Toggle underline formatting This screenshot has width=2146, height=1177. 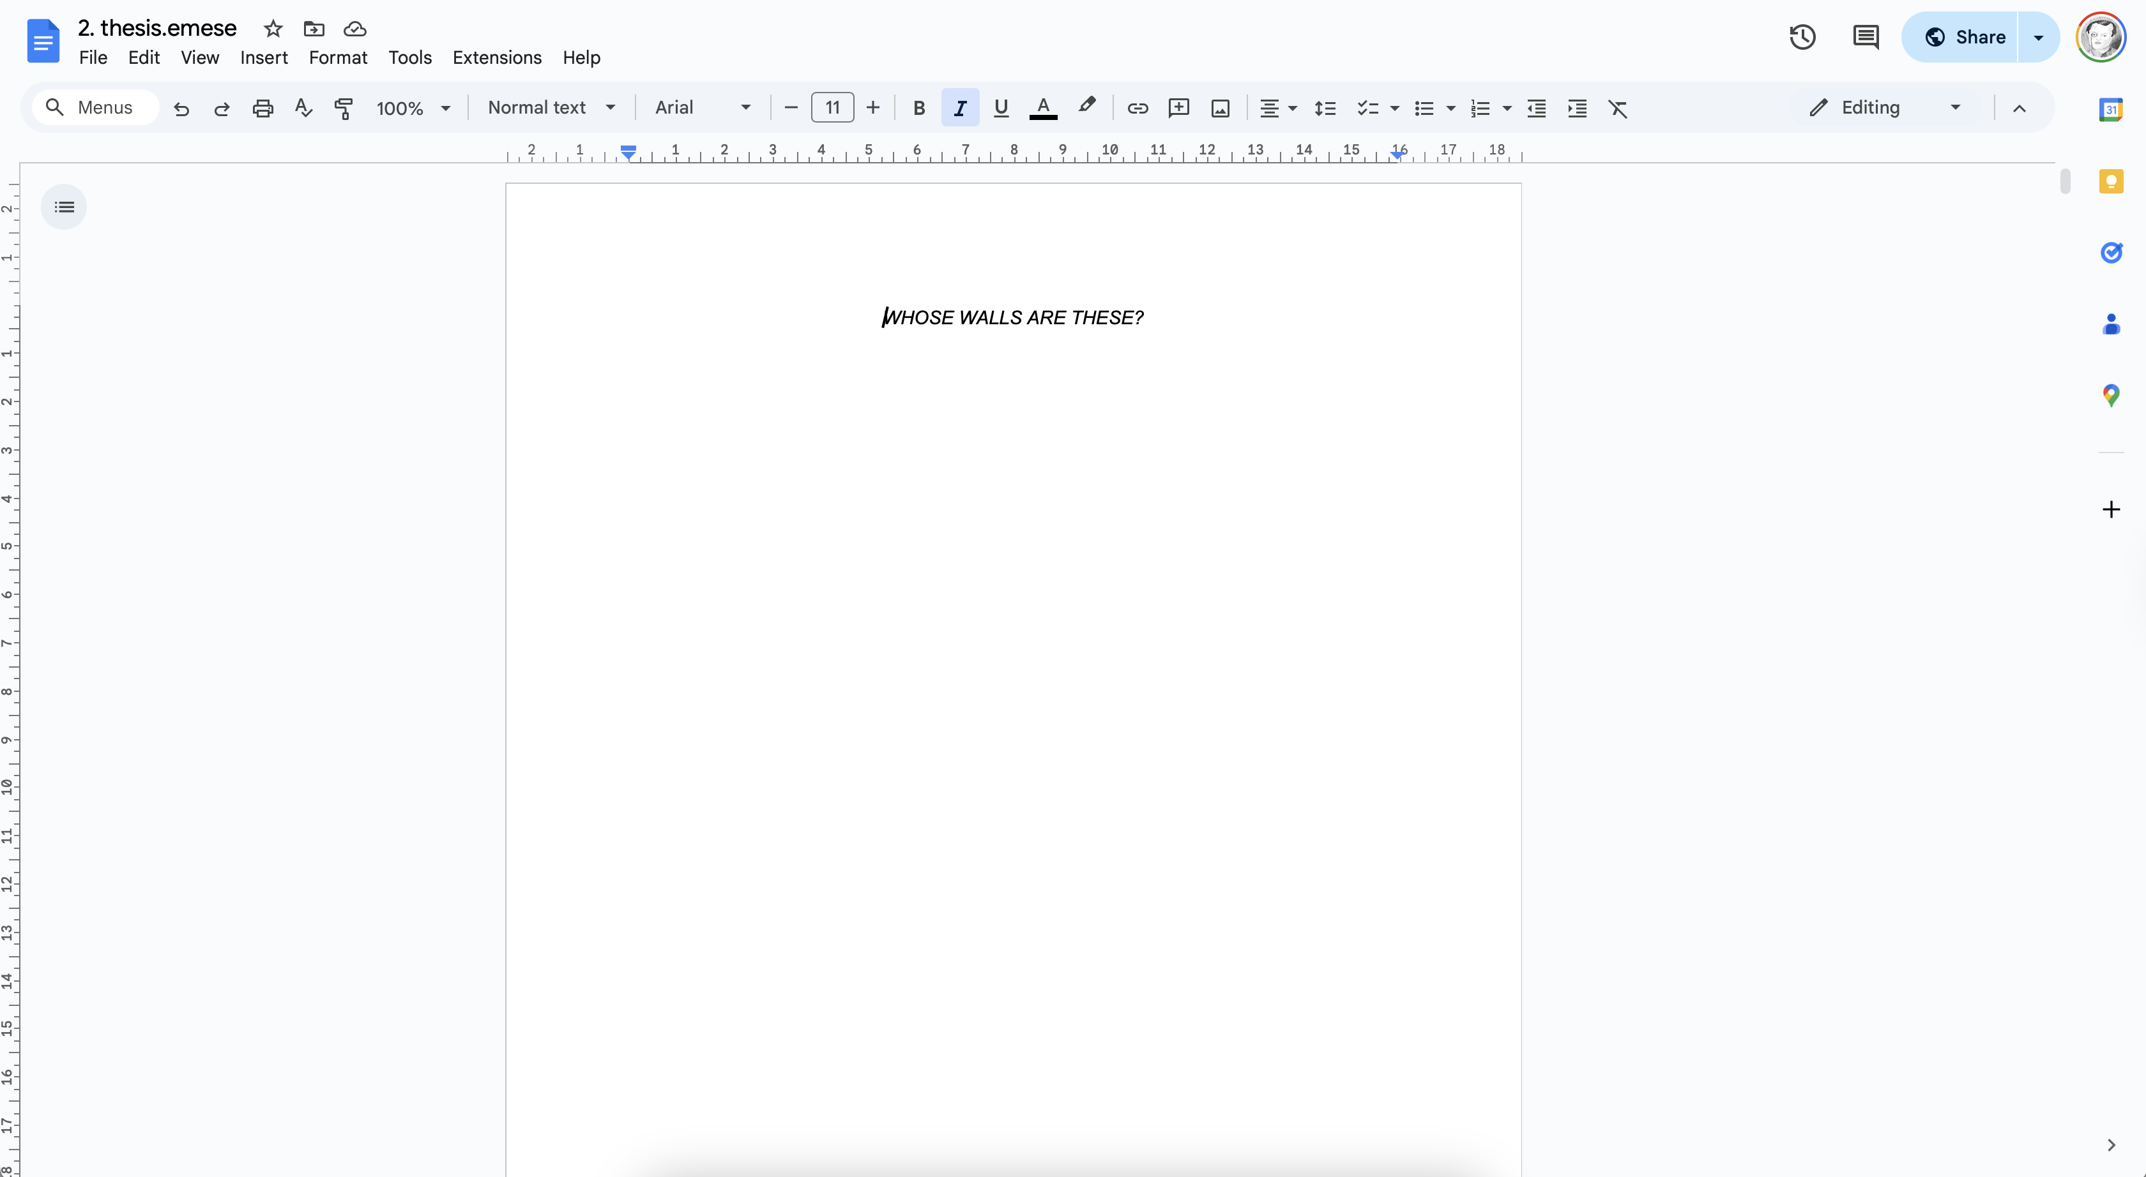tap(1001, 109)
